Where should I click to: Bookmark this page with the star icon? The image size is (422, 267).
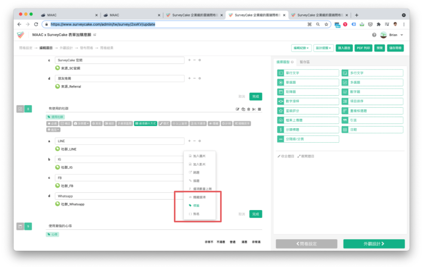[326, 24]
